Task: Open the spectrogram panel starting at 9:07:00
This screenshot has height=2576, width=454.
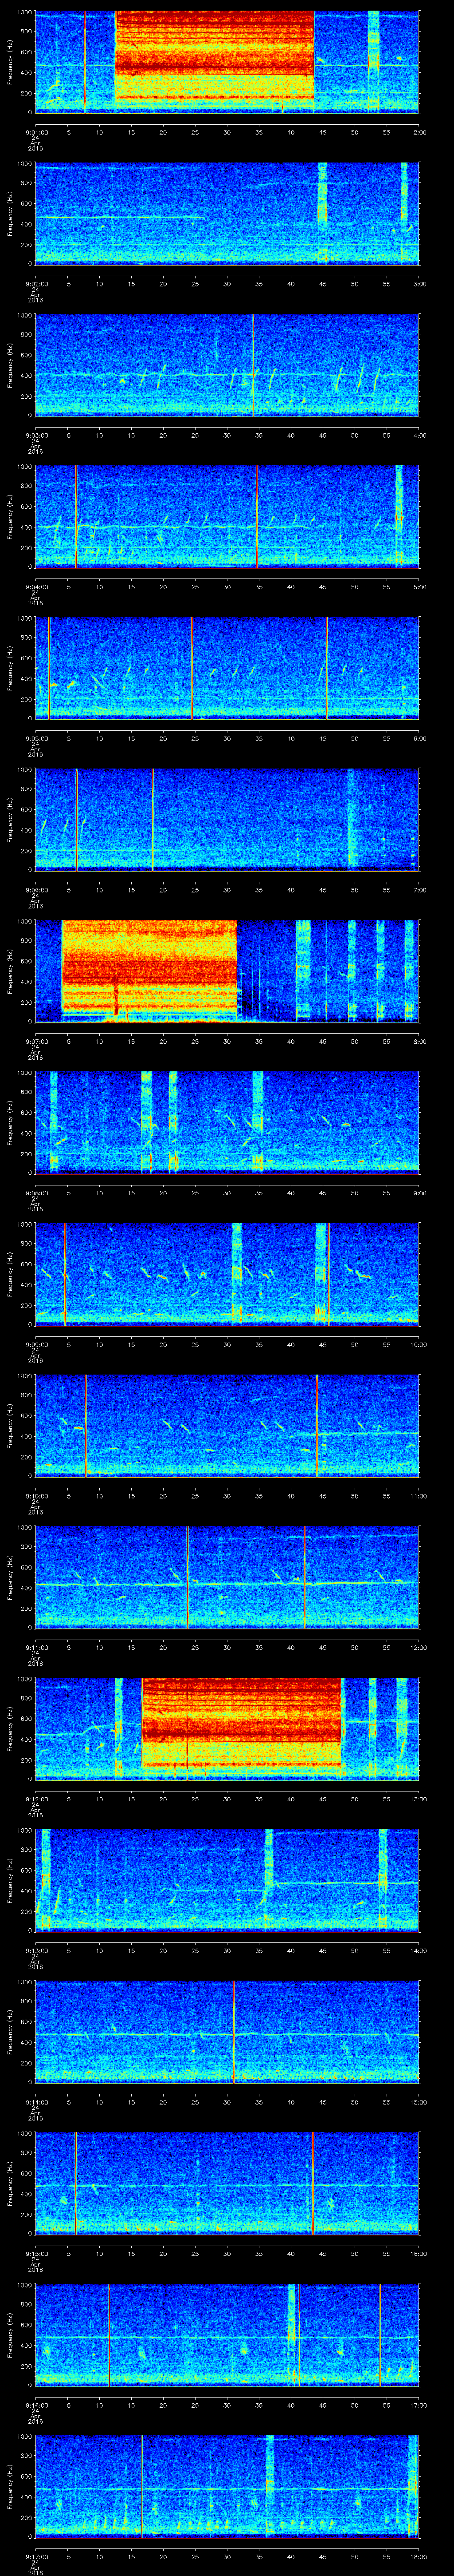Action: (x=227, y=971)
